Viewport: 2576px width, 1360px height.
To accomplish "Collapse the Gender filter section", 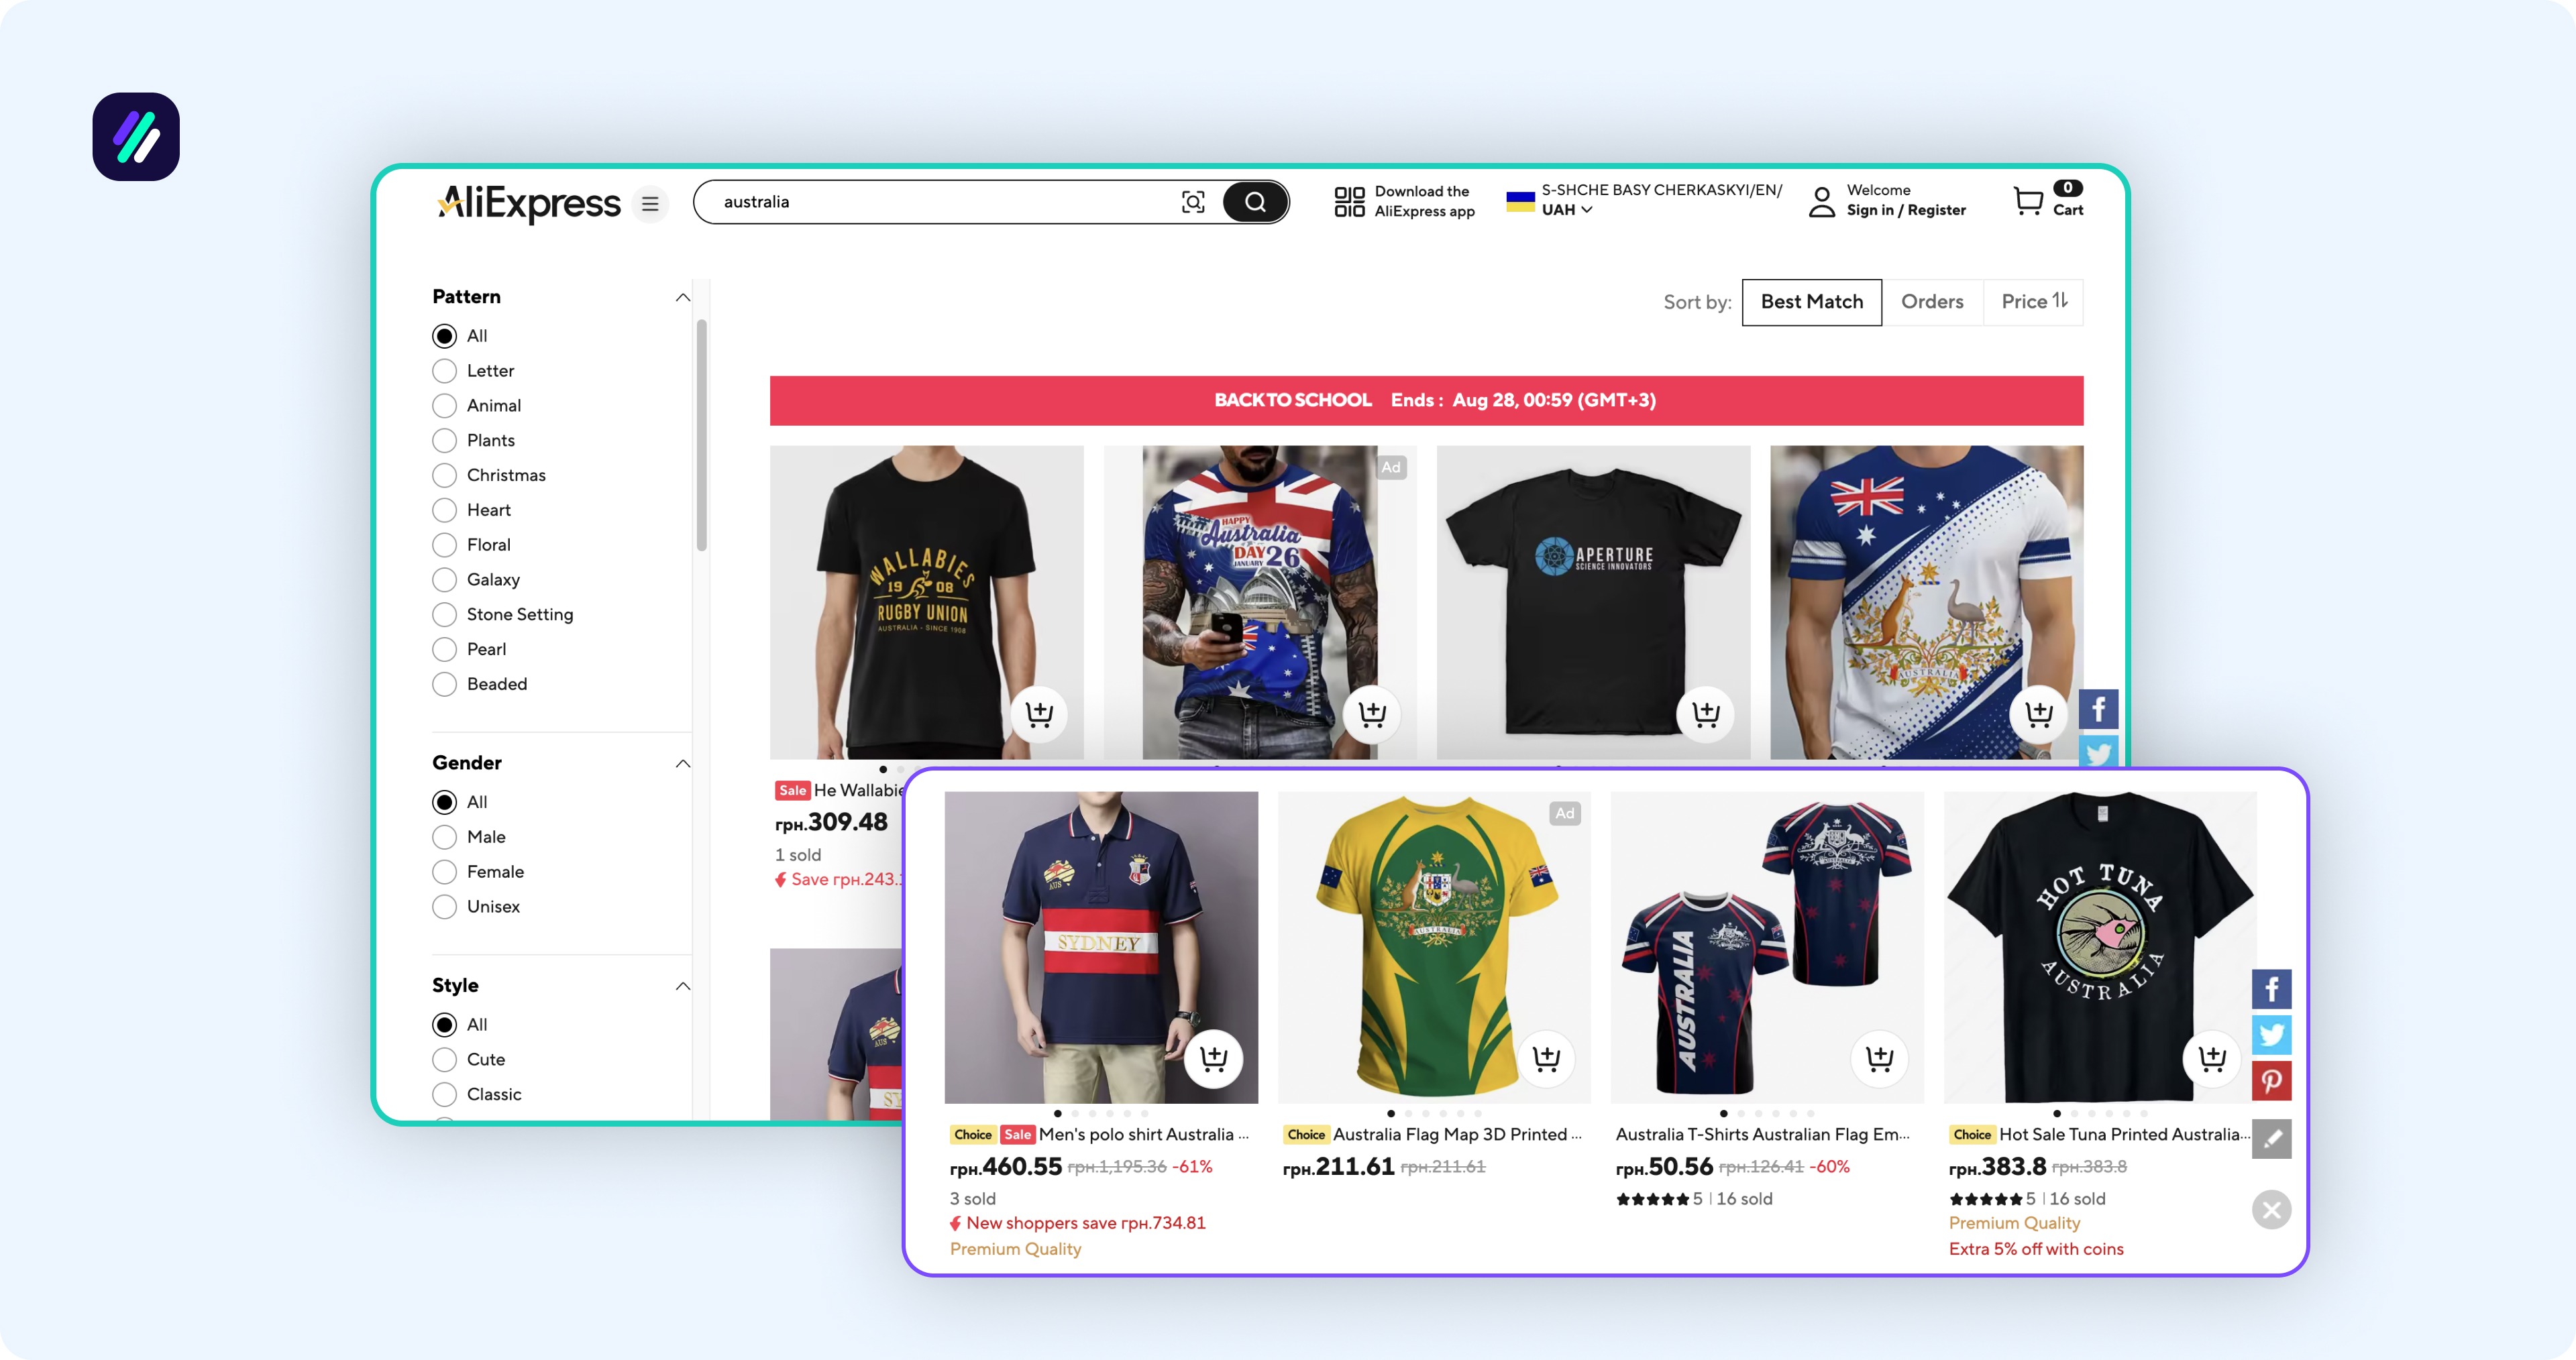I will 683,764.
